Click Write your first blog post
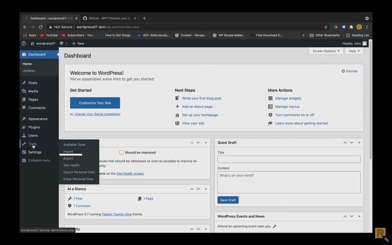Image resolution: width=392 pixels, height=245 pixels. click(x=202, y=98)
